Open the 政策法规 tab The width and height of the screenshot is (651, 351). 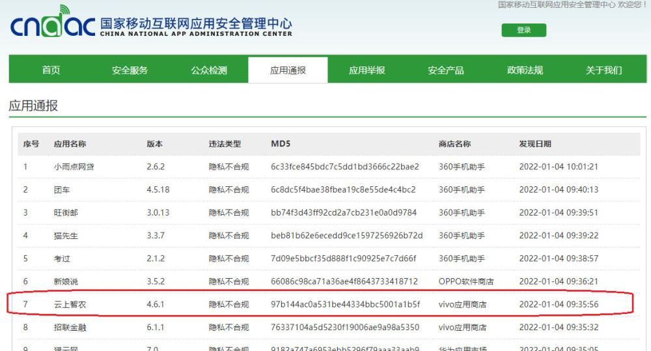(x=525, y=70)
